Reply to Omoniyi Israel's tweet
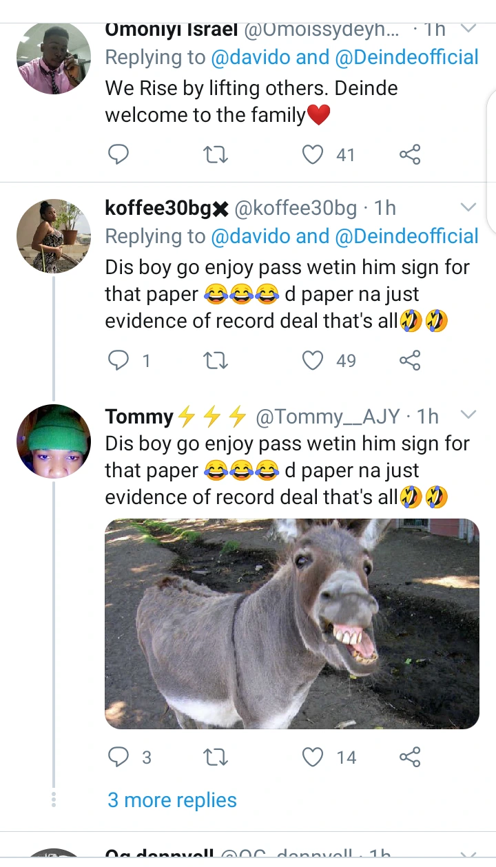The image size is (496, 867). [x=119, y=155]
